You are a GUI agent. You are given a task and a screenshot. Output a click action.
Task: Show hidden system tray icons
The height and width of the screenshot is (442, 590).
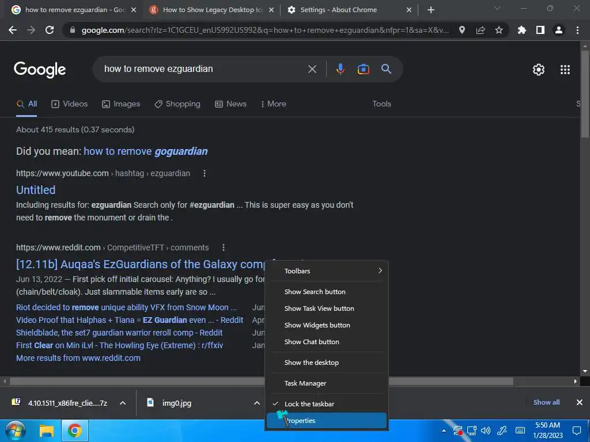[444, 430]
